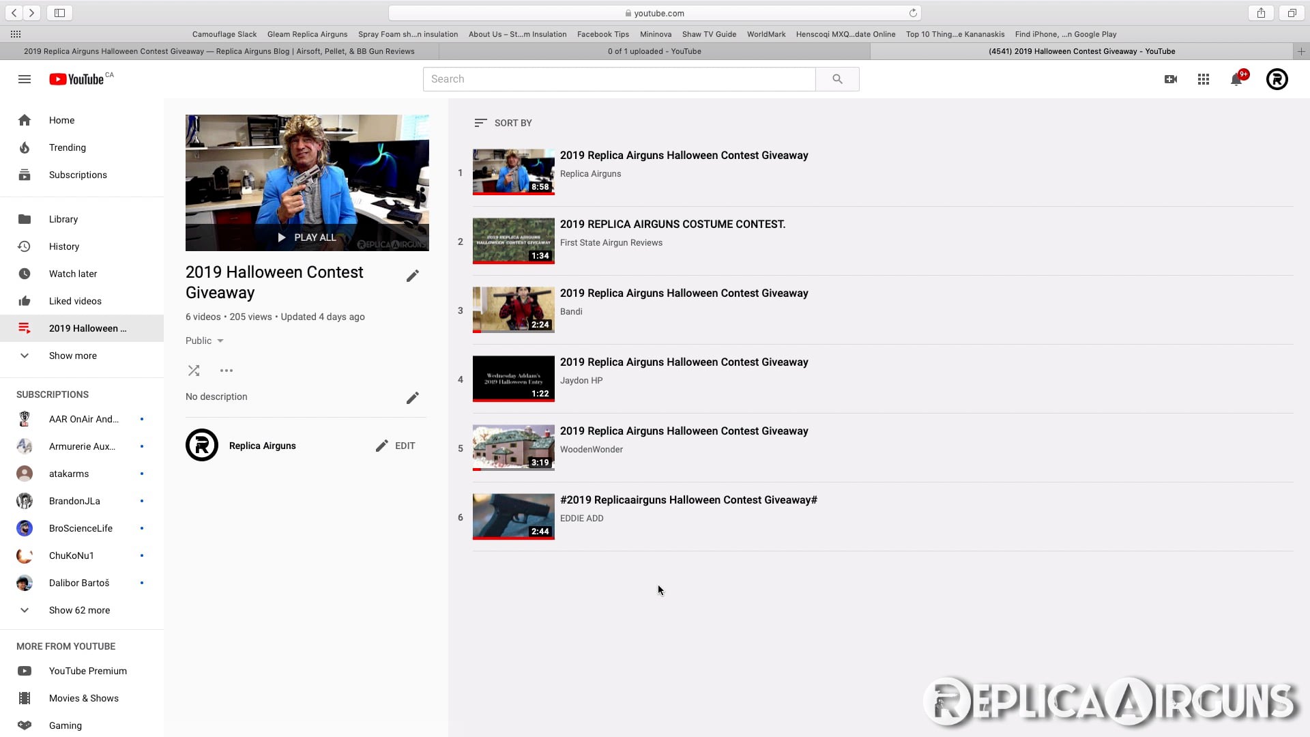Viewport: 1310px width, 737px height.
Task: Open Subscriptions in sidebar
Action: (x=82, y=175)
